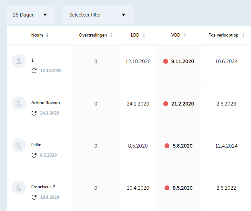Click the refresh icon under Adrian Razvan

34,113
